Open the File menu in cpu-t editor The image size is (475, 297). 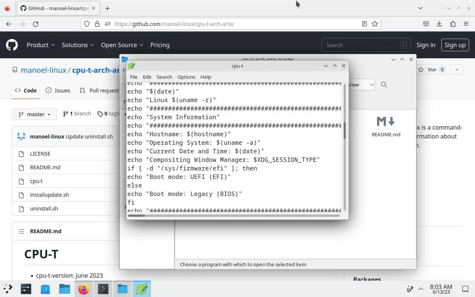click(x=134, y=77)
